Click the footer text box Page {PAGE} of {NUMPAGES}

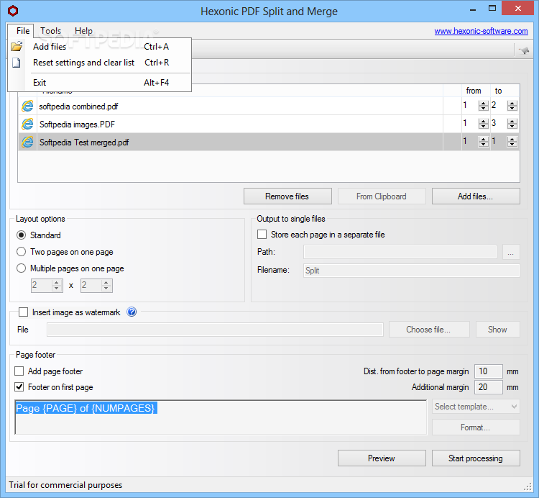221,417
